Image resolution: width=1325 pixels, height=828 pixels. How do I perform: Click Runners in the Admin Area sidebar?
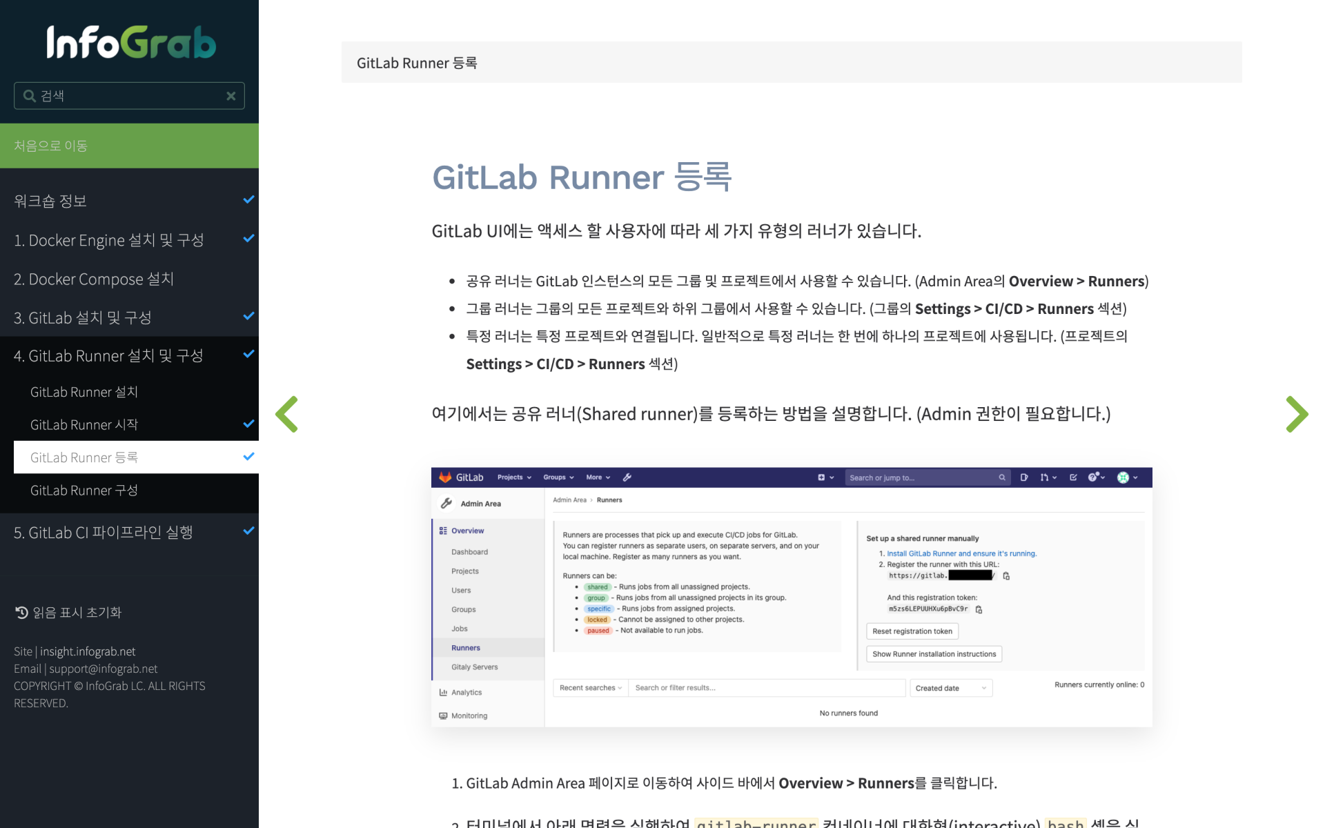click(x=466, y=648)
